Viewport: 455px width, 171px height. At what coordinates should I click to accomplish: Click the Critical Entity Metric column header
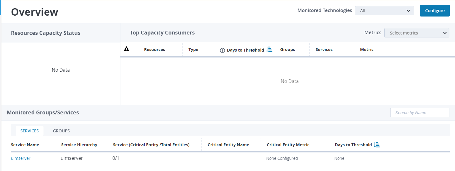click(288, 145)
